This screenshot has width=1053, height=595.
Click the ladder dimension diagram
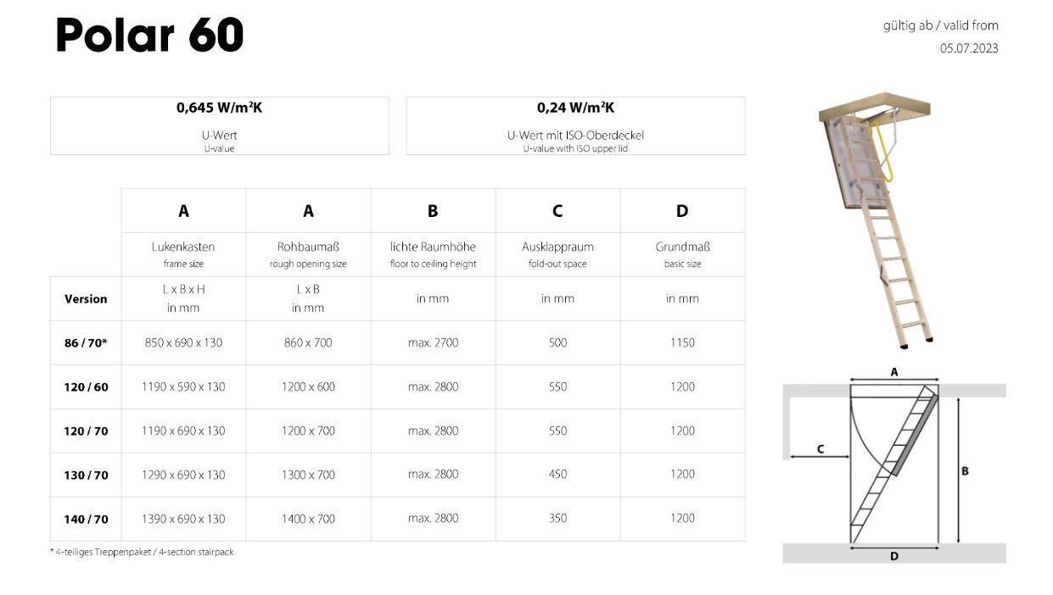893,466
